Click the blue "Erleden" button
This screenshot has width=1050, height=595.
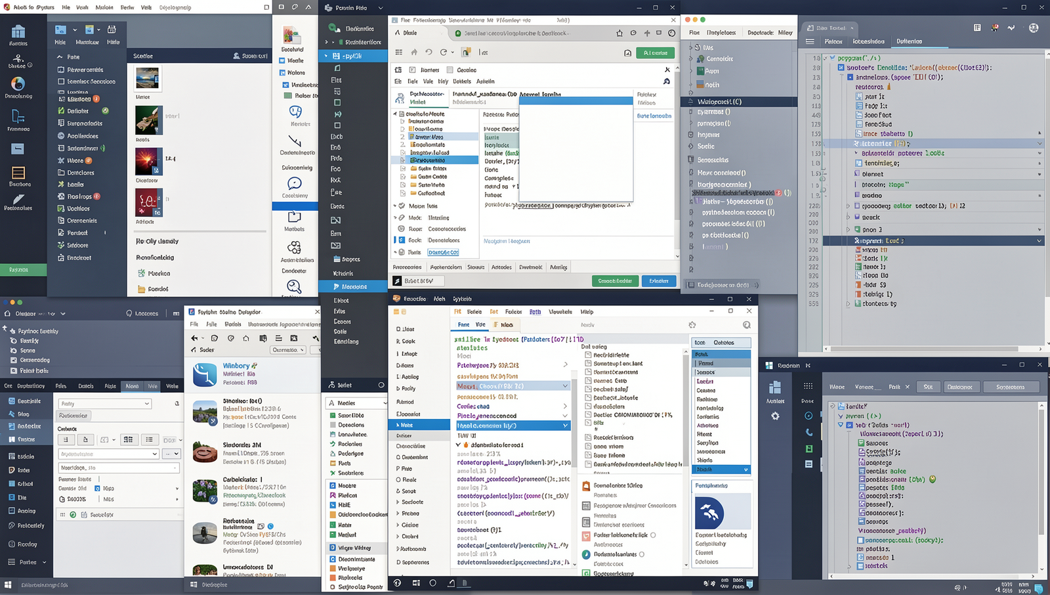pyautogui.click(x=659, y=281)
